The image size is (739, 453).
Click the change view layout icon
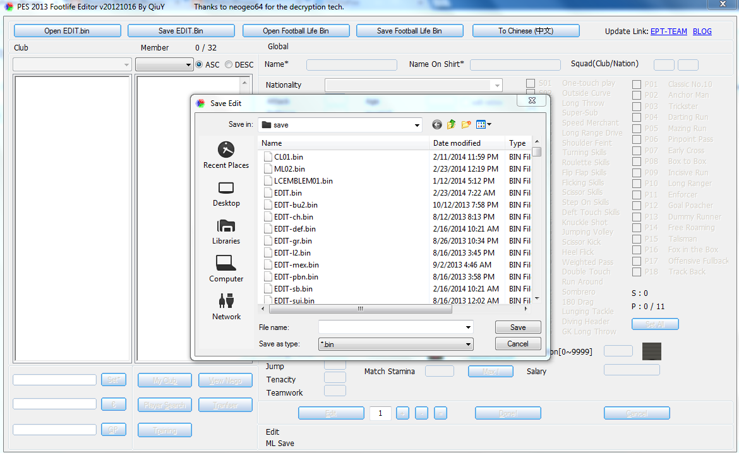point(481,124)
